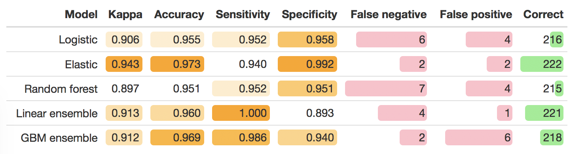
Task: Click GBM ensemble's 0.969 Accuracy cell
Action: tap(177, 137)
